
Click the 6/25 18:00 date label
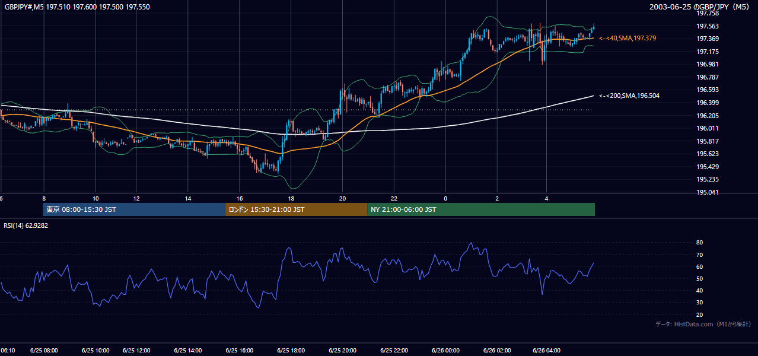(290, 351)
